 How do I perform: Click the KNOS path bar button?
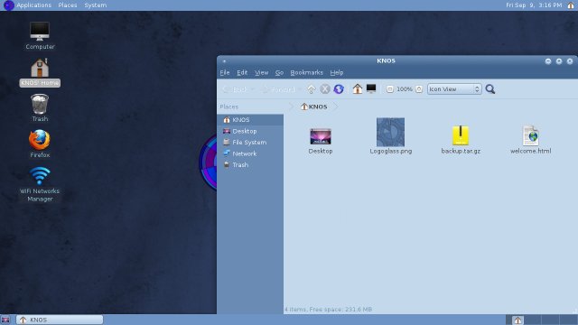pyautogui.click(x=314, y=107)
